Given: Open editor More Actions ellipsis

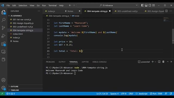Looking at the screenshot, I should [x=171, y=11].
